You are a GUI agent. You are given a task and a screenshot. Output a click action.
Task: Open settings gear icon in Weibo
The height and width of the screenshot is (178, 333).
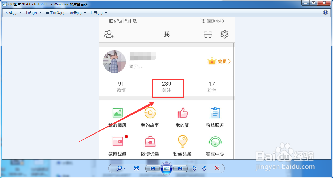[x=224, y=34]
